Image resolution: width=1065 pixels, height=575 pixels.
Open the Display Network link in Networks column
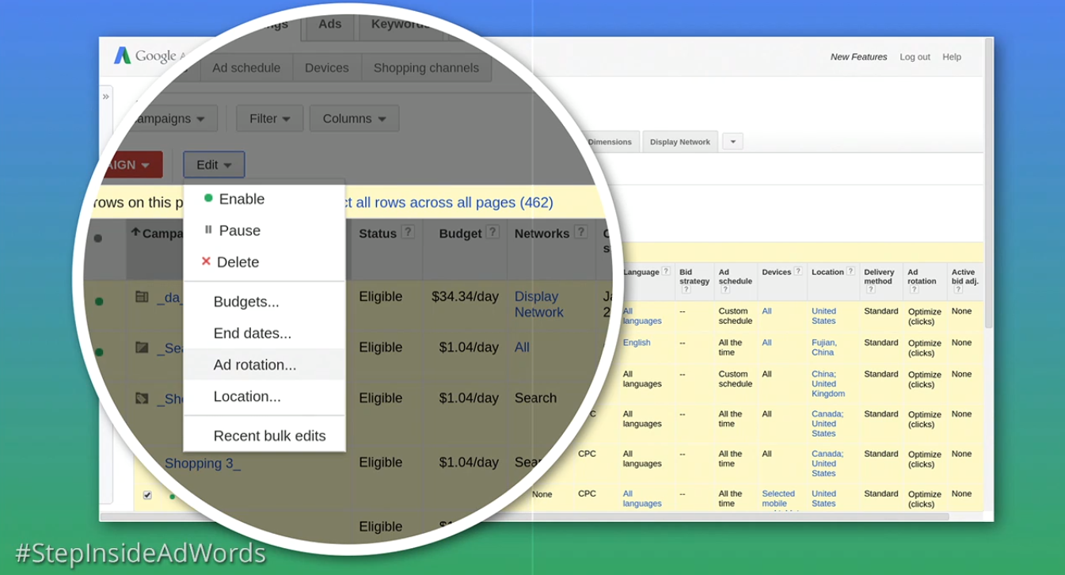(x=539, y=304)
